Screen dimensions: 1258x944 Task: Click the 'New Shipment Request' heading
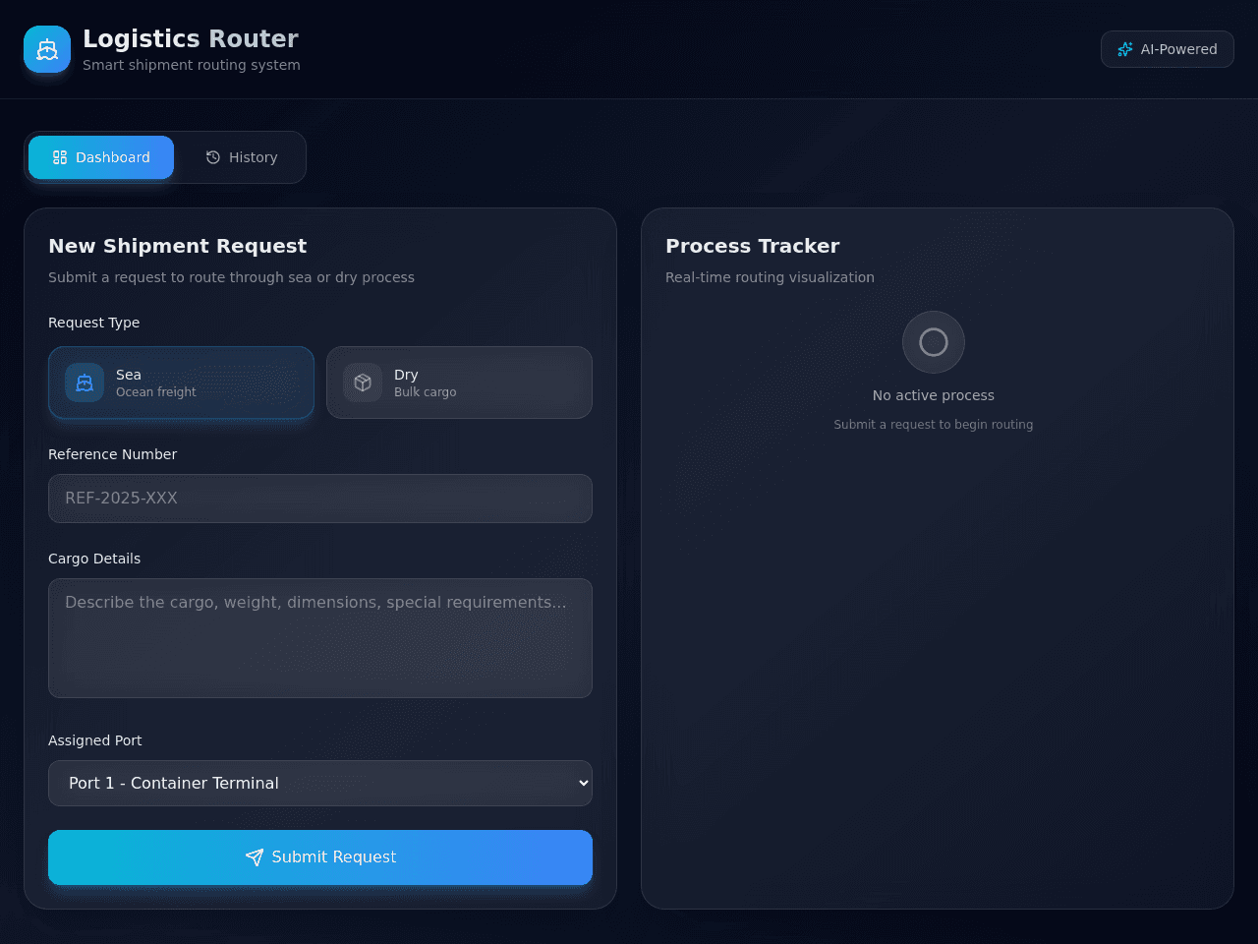tap(178, 246)
